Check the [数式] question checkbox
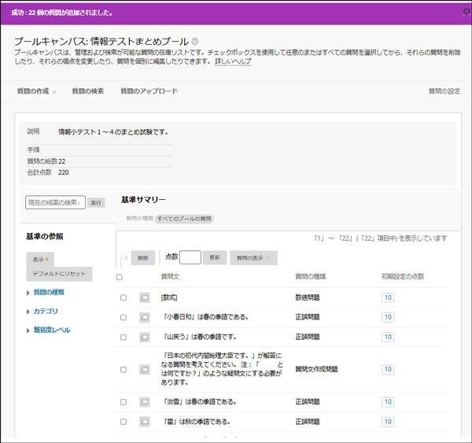 pos(124,297)
